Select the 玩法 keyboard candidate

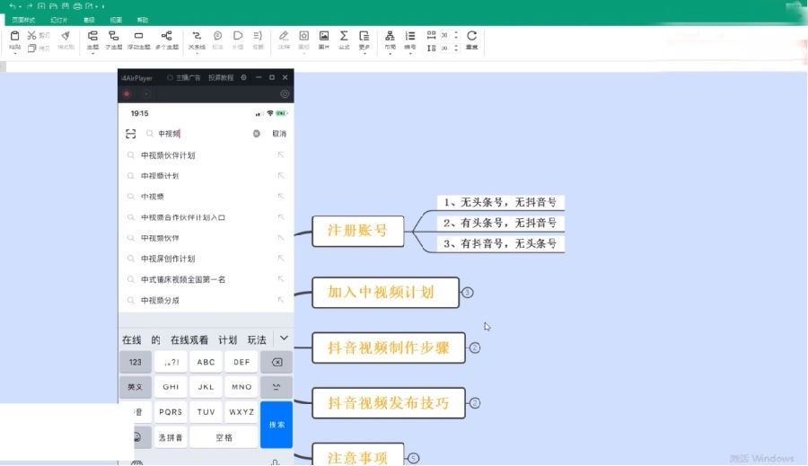[257, 339]
